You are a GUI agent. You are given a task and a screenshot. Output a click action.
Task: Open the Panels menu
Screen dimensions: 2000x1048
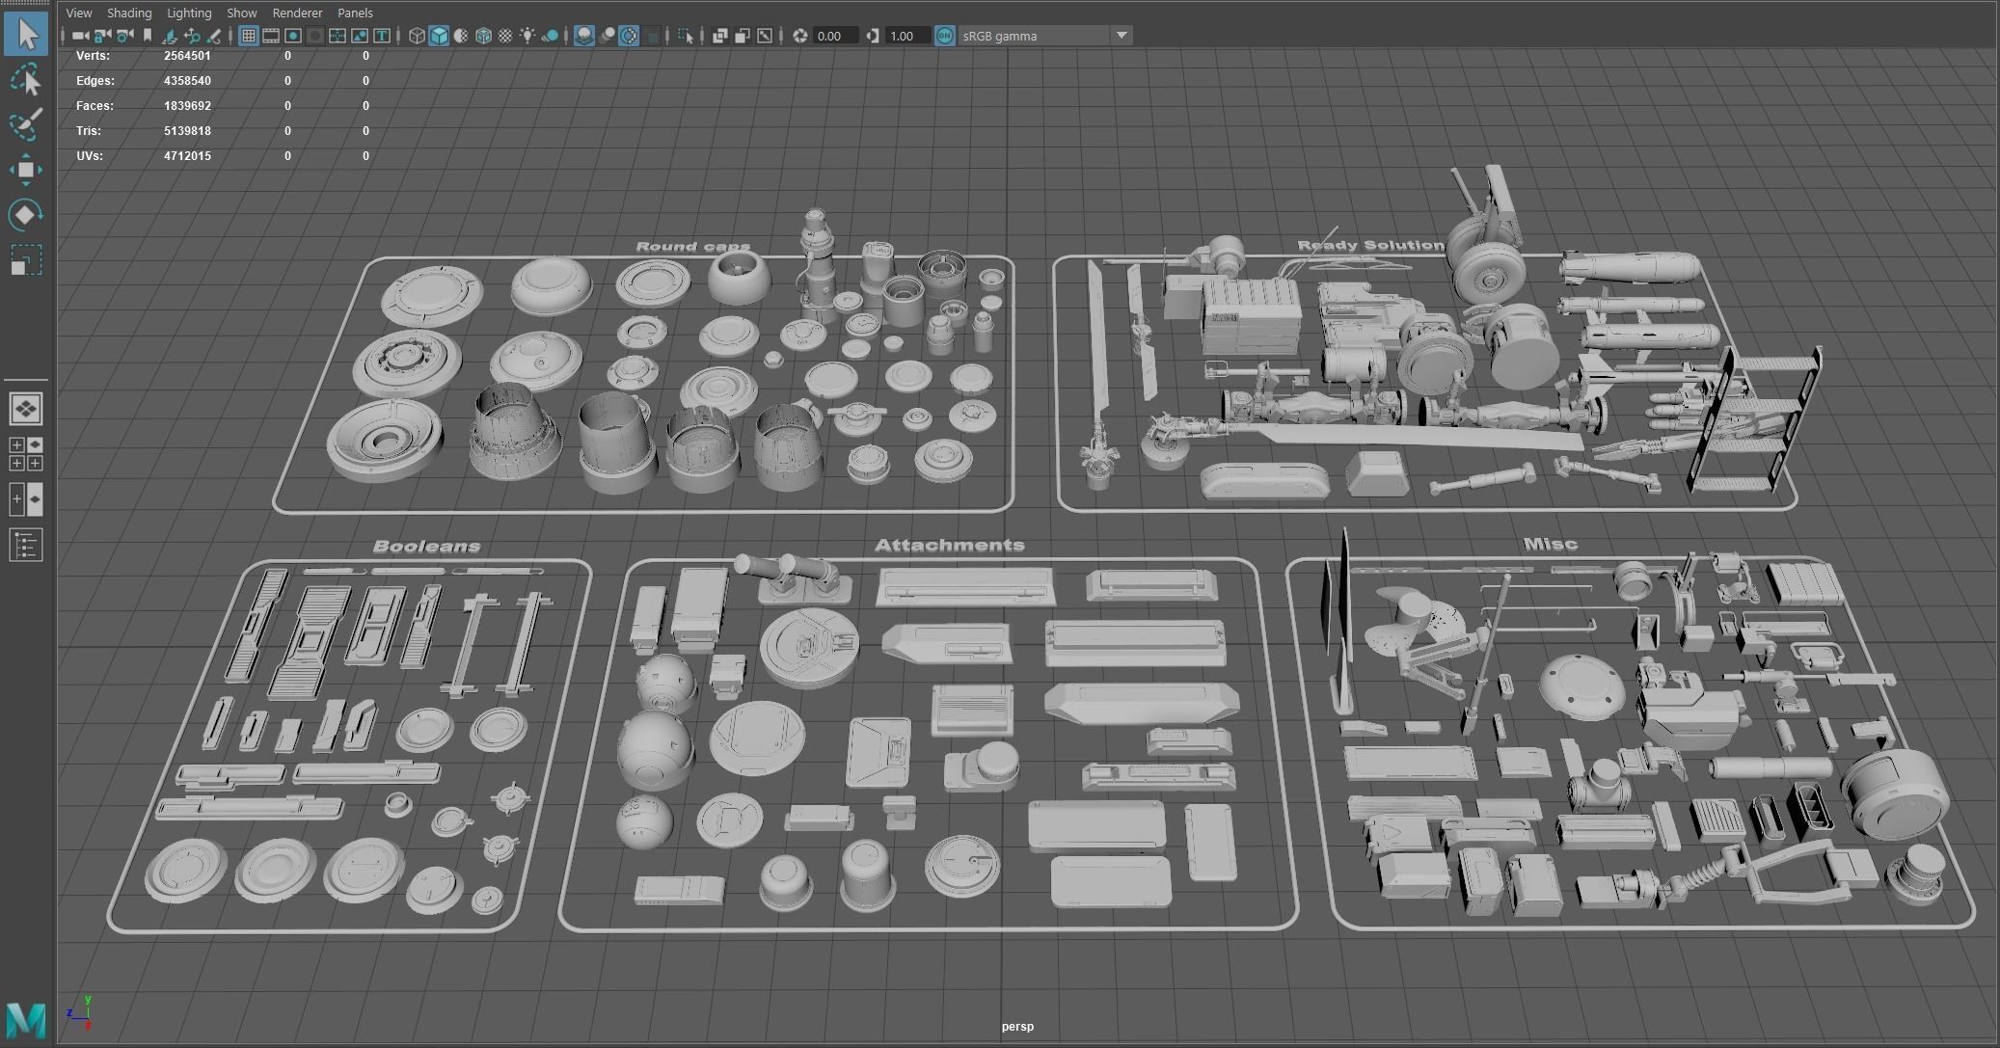[355, 13]
